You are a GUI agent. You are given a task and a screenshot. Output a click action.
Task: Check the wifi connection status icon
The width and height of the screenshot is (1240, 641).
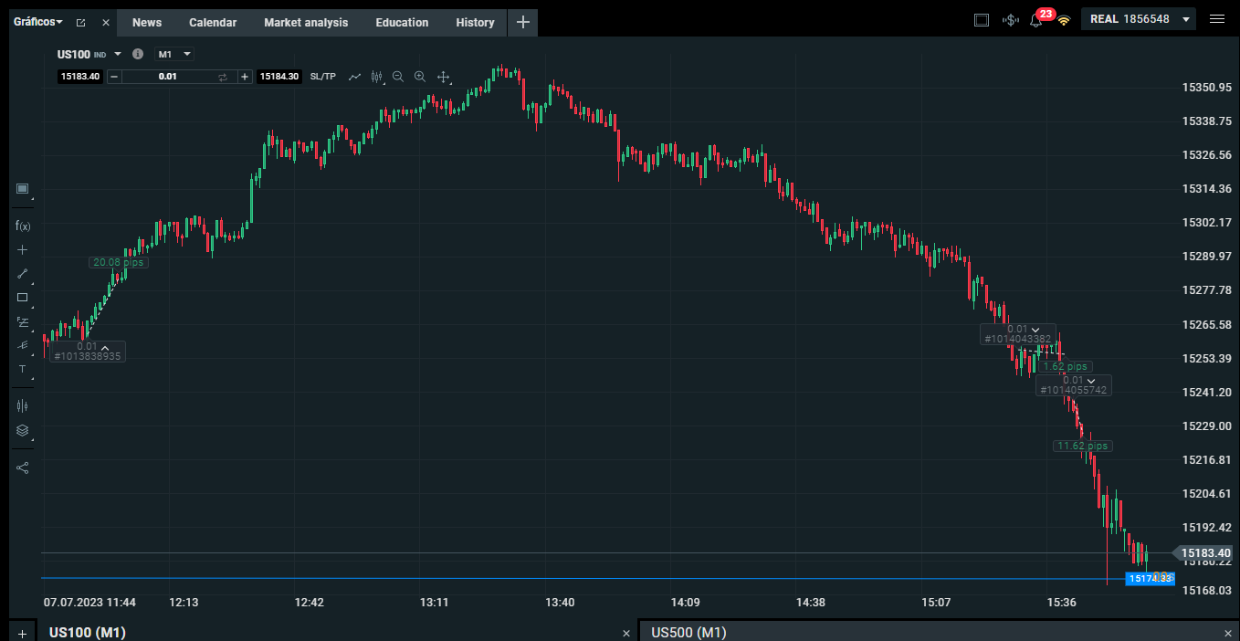[1063, 20]
